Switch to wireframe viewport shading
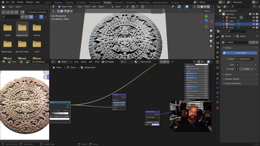 199,7
